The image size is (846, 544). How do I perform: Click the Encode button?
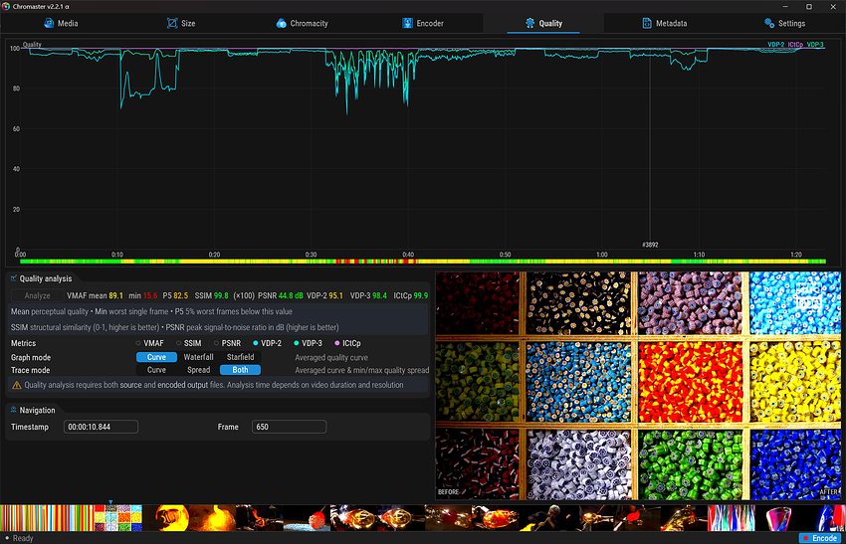point(819,538)
